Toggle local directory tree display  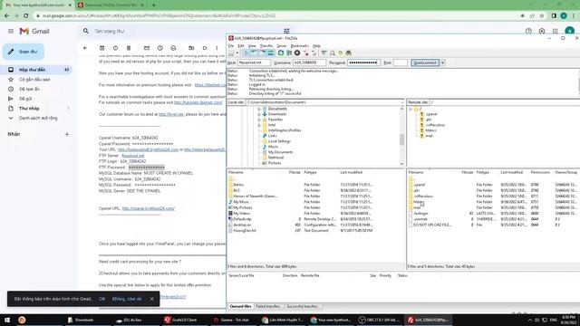pos(254,53)
